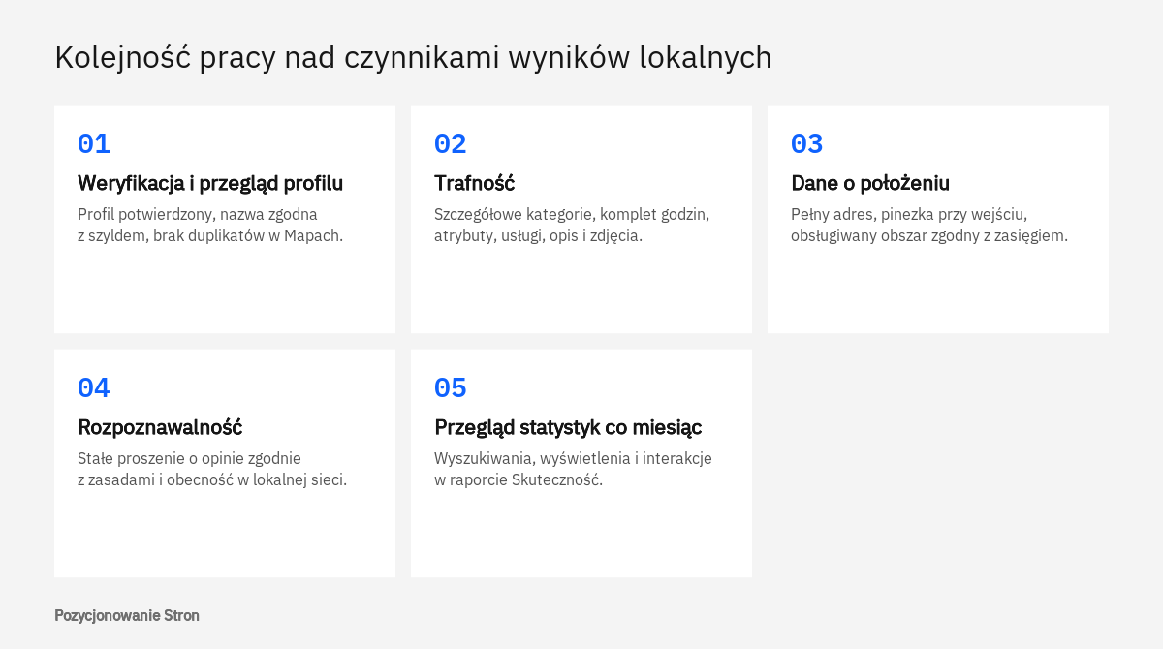1163x649 pixels.
Task: Select description starting 'Stałe proszenie o opinie'
Action: pos(212,469)
